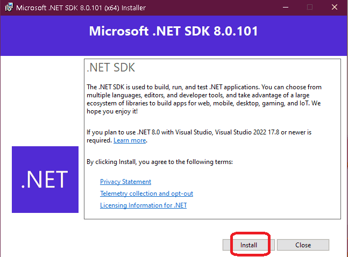348x257 pixels.
Task: Close the installer window with X
Action: [335, 8]
